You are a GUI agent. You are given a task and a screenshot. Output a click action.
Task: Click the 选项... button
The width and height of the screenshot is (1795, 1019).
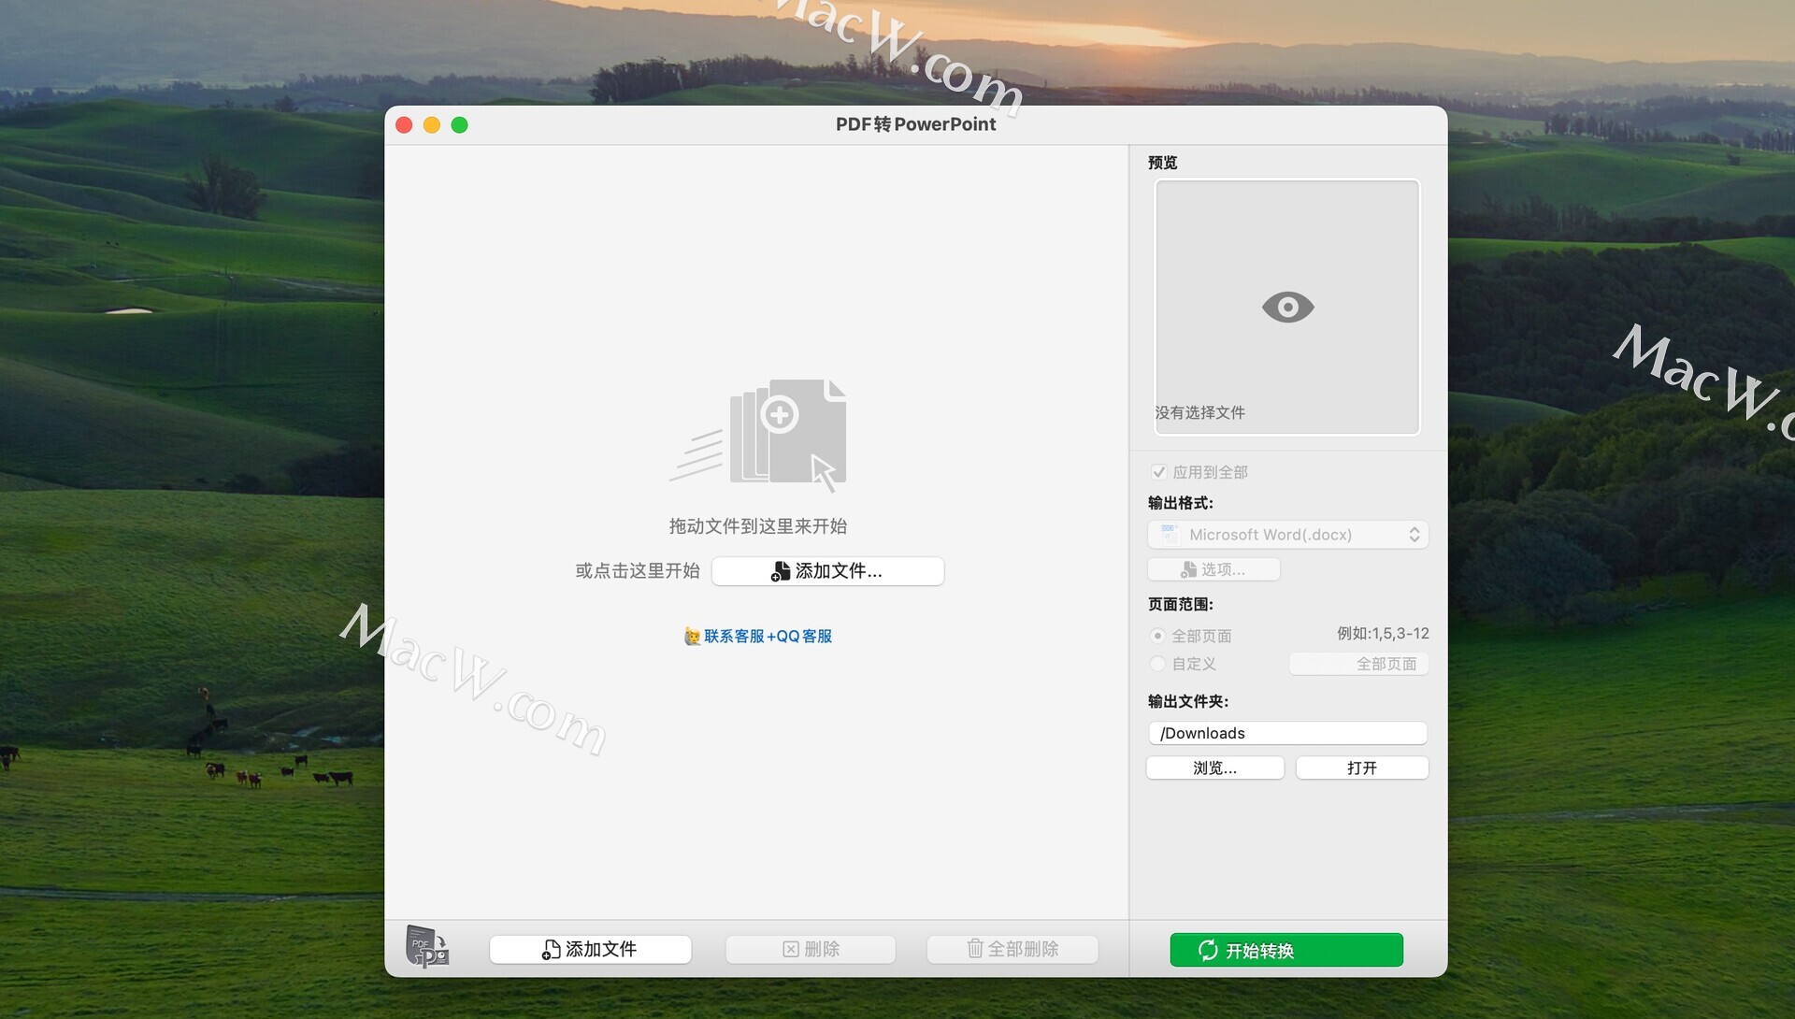(x=1213, y=569)
